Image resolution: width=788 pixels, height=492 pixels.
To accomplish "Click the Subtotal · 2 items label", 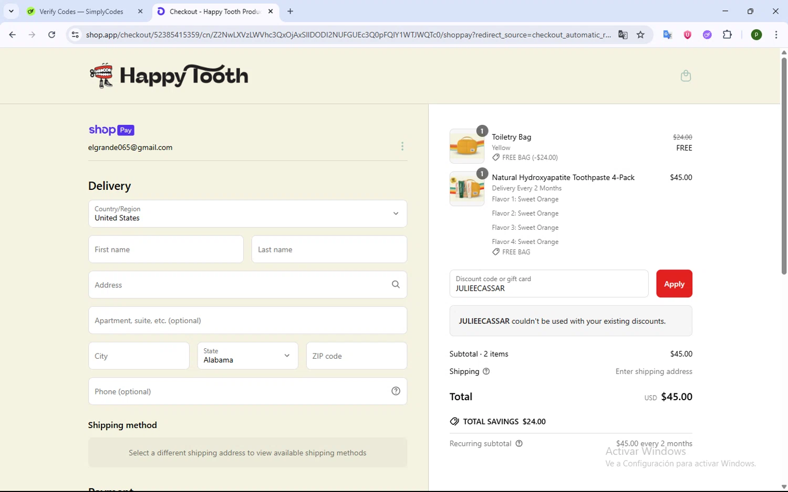I will [479, 354].
